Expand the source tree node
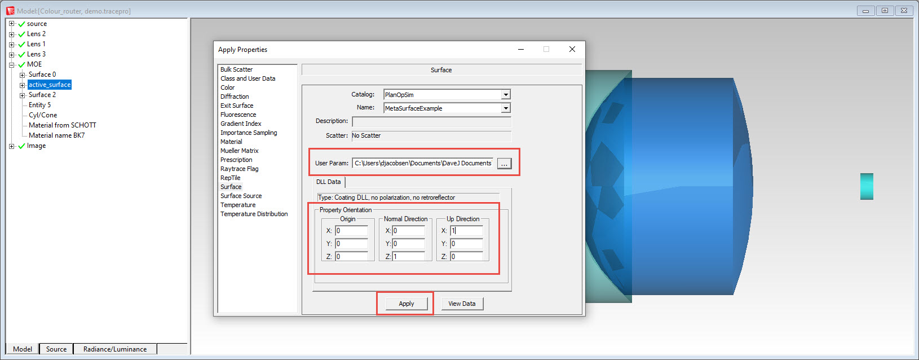The height and width of the screenshot is (360, 919). 11,24
